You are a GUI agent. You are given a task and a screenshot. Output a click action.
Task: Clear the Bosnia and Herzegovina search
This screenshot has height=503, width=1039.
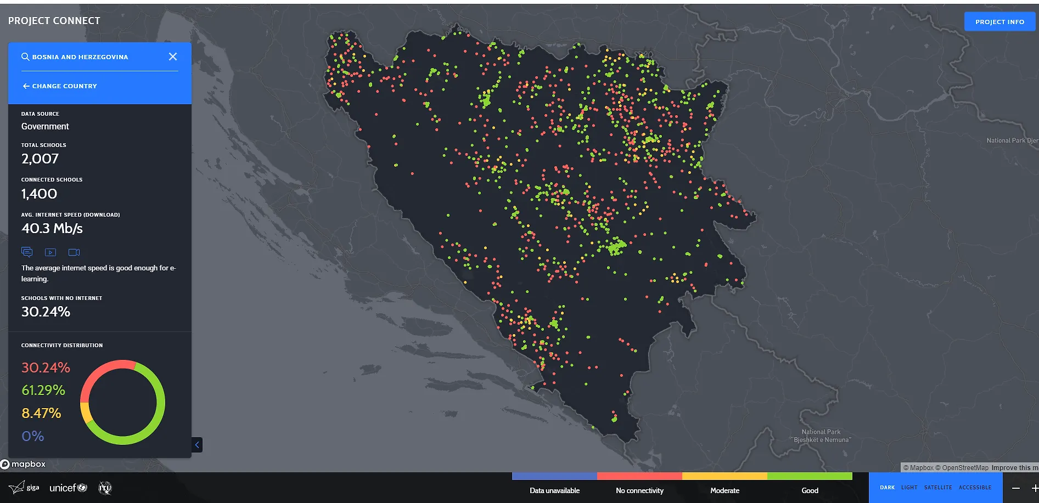[173, 56]
